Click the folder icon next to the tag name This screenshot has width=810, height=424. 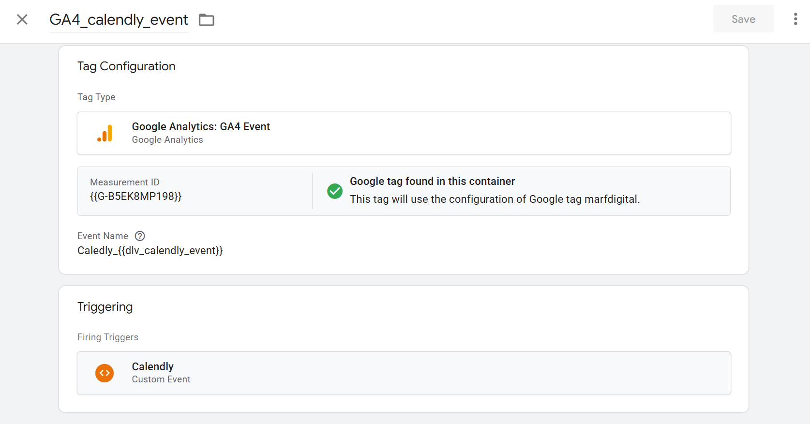point(207,20)
